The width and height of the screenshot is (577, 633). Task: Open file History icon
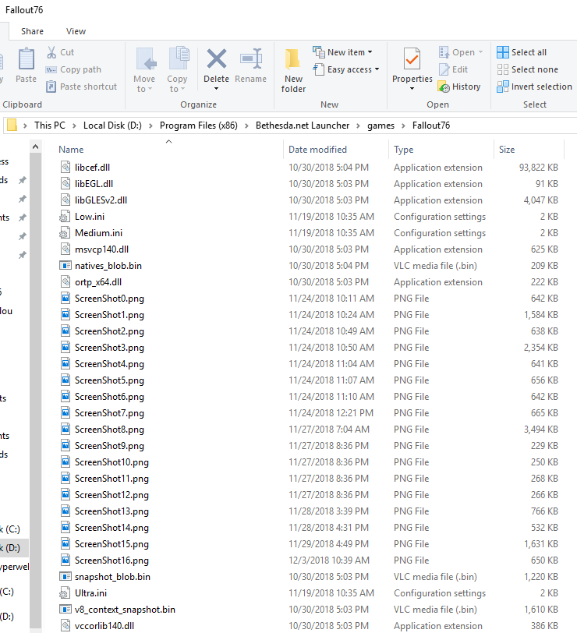click(x=444, y=87)
